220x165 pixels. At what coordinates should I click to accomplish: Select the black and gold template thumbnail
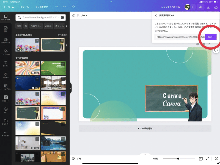[x=53, y=128]
